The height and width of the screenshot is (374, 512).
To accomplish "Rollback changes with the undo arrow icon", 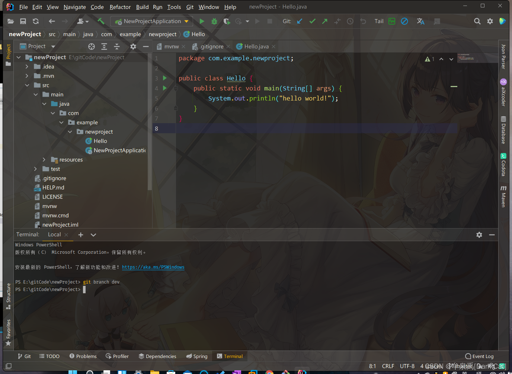I will (363, 21).
